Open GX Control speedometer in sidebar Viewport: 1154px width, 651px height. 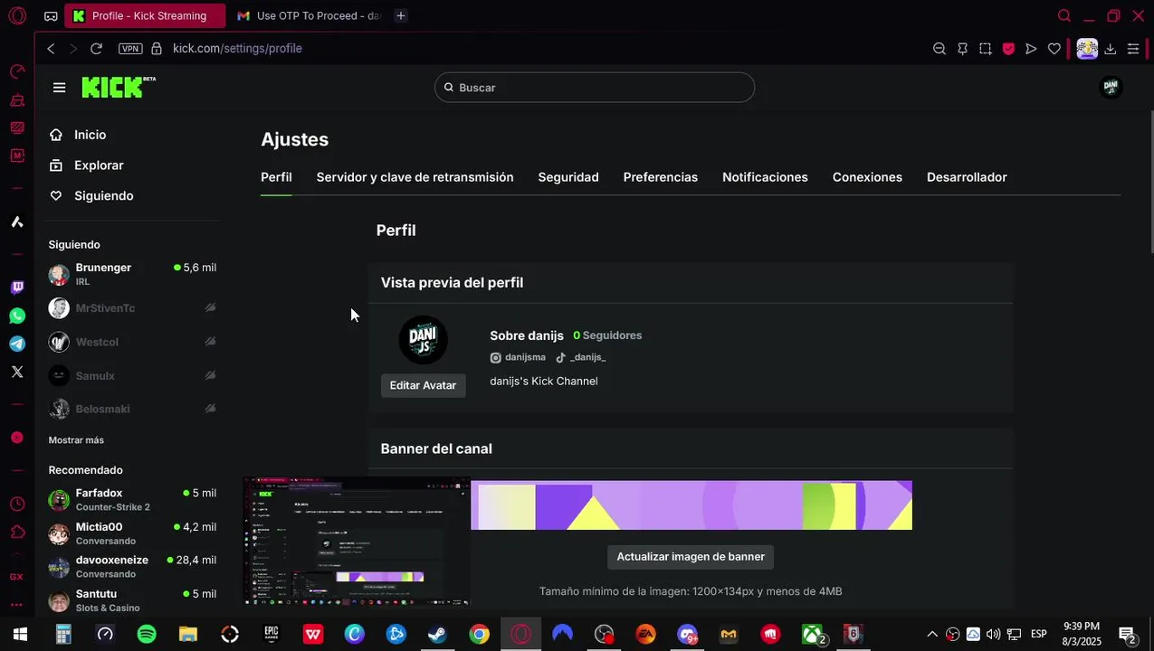coord(17,71)
